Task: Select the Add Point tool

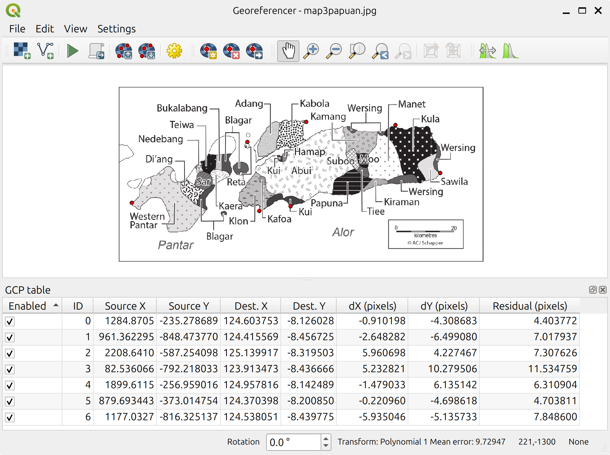Action: click(208, 51)
